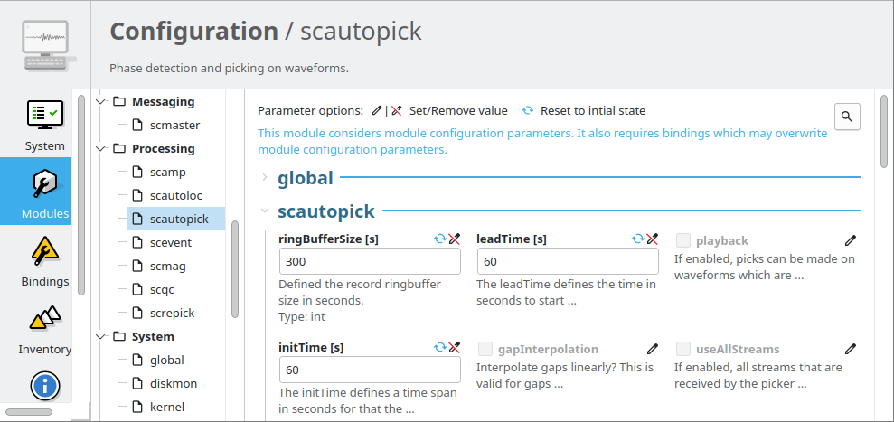Click the search magnifier button
The image size is (894, 422).
(x=847, y=117)
